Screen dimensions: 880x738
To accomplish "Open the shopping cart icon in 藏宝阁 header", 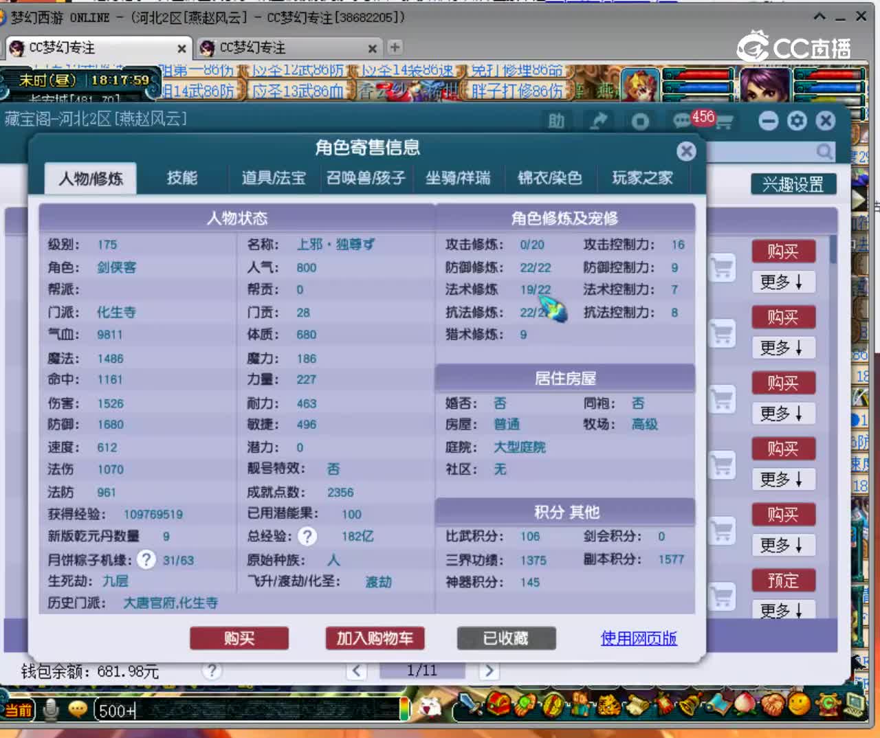I will 725,122.
